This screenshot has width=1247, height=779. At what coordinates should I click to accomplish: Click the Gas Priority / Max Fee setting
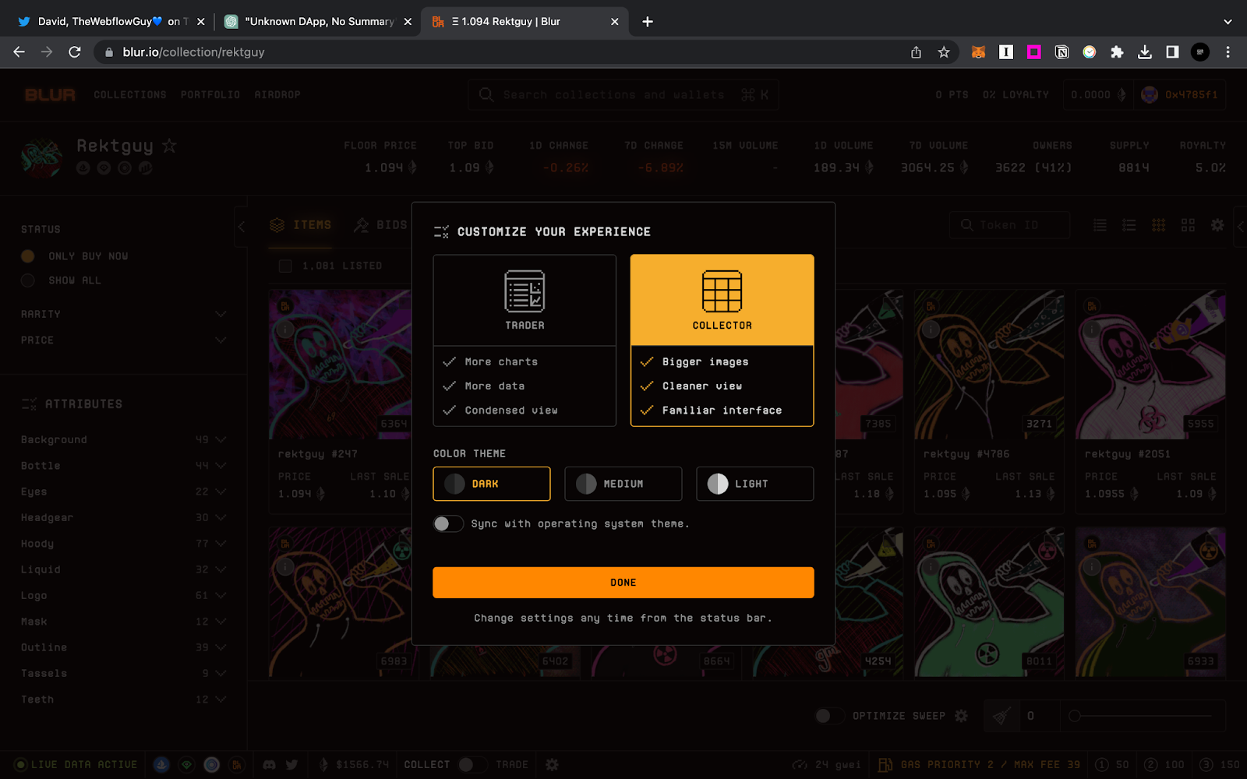[x=980, y=765]
